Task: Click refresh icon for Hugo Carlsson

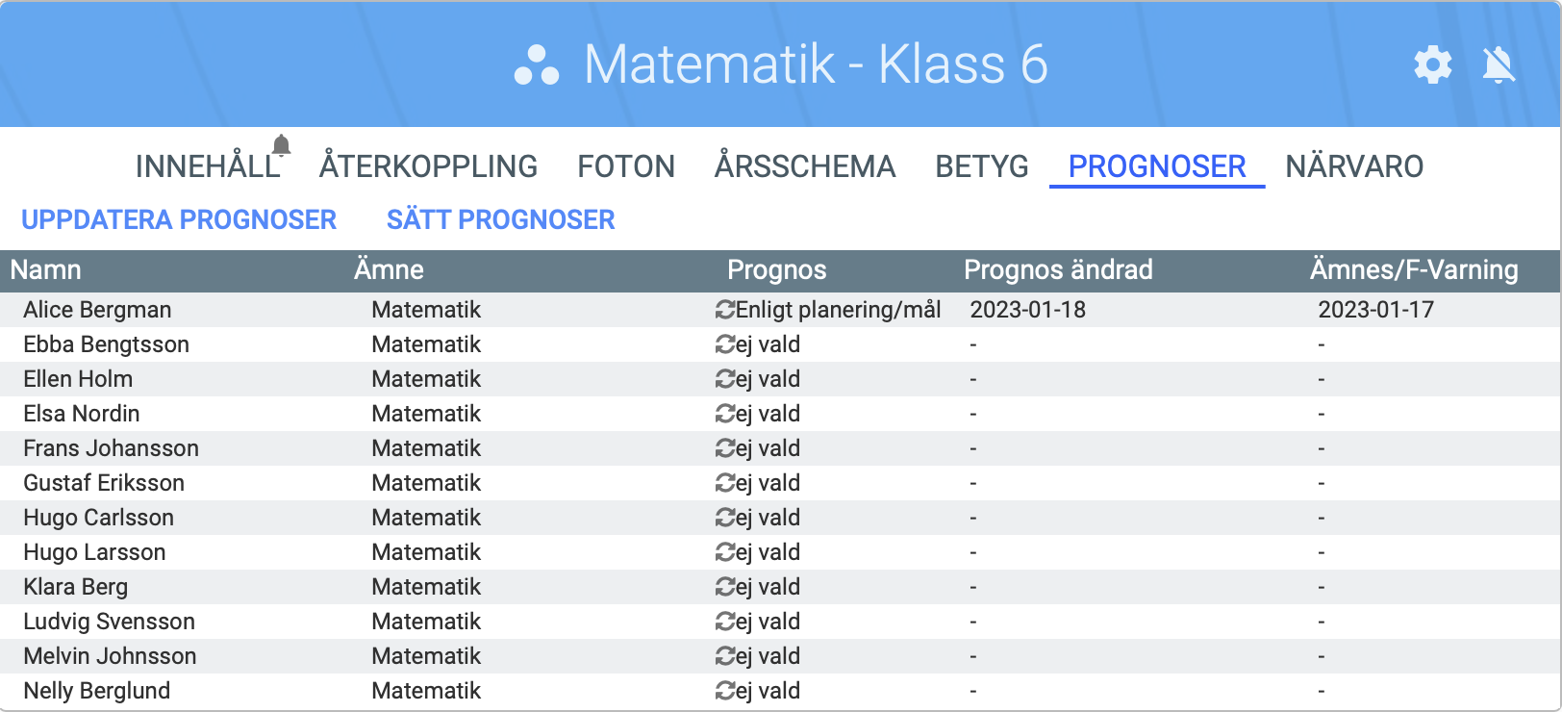Action: click(x=725, y=518)
